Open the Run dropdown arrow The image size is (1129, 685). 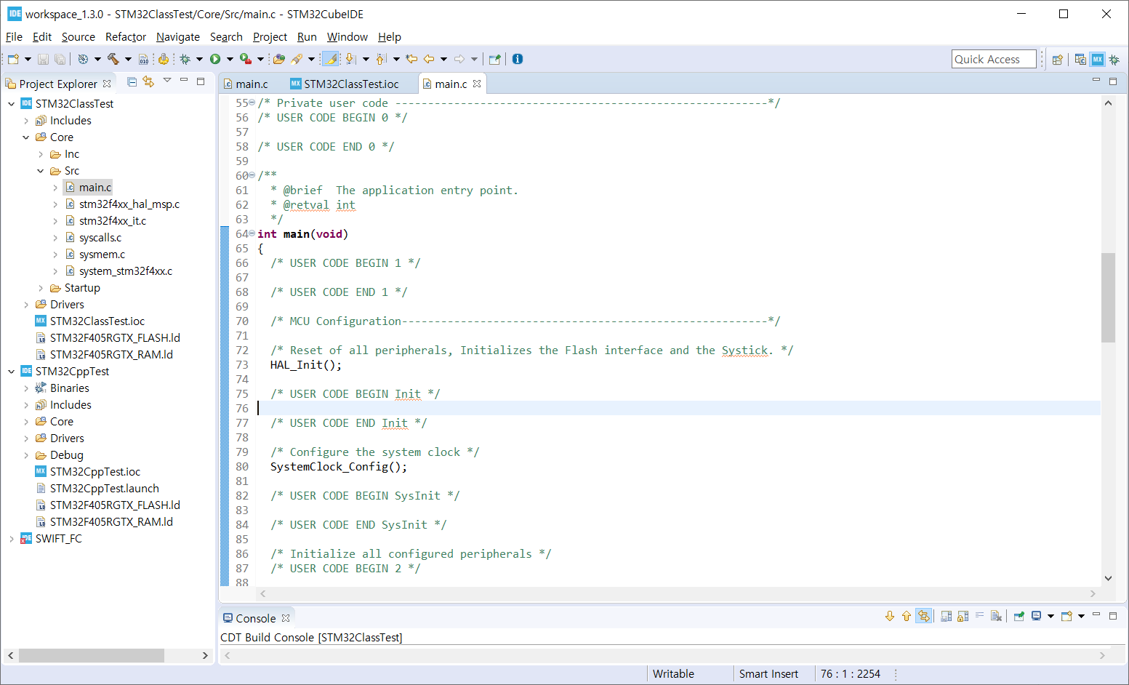(x=230, y=59)
